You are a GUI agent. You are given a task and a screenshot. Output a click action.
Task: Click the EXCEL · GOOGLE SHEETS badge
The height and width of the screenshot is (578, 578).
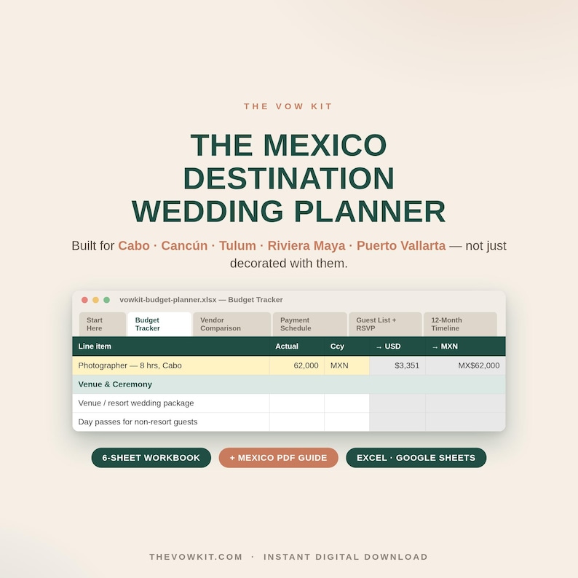pyautogui.click(x=416, y=457)
